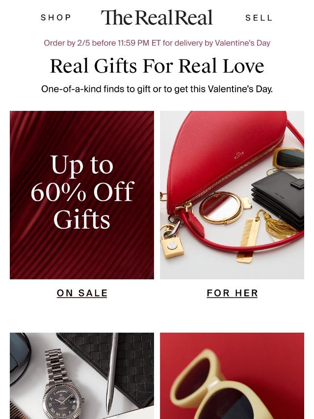Open the SELL menu link
The height and width of the screenshot is (419, 314).
pyautogui.click(x=259, y=18)
